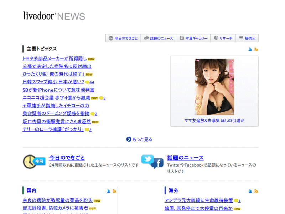Screen dimensions: 285x214
Task: Open headline 日韓スワップ縮小 日本が悪い?
Action: pos(53,82)
